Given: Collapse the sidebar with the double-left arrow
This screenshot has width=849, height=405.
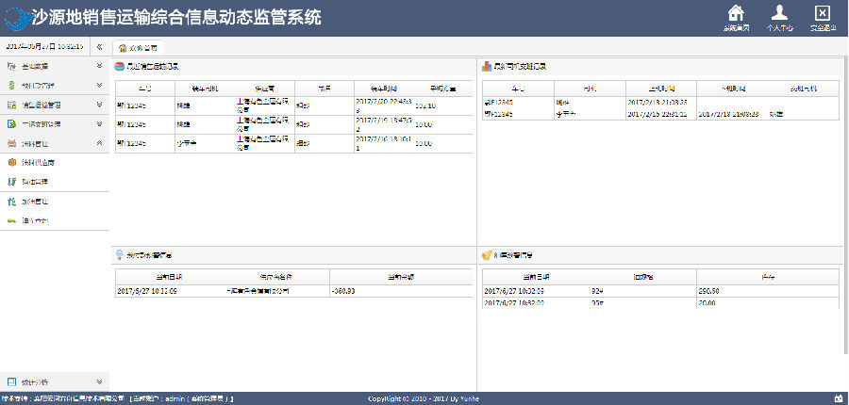Looking at the screenshot, I should pos(100,47).
